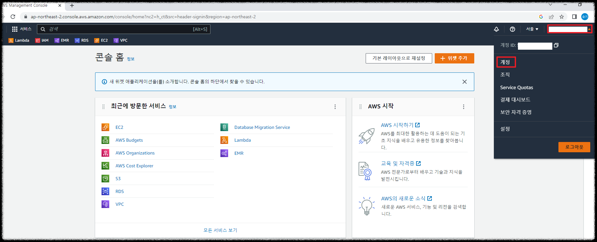The height and width of the screenshot is (242, 597).
Task: Open a new Chrome tab
Action: point(72,5)
